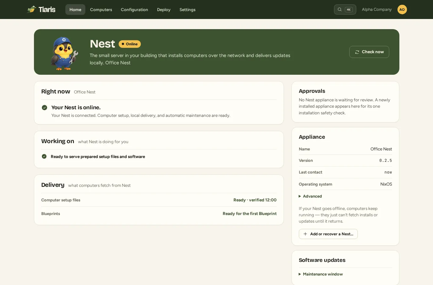Click the Alpha Company organization name

pos(377,9)
